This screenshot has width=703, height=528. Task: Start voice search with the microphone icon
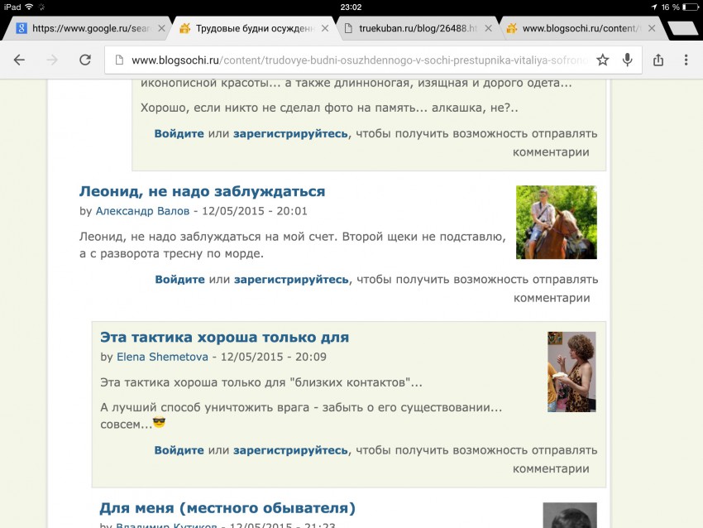coord(628,60)
